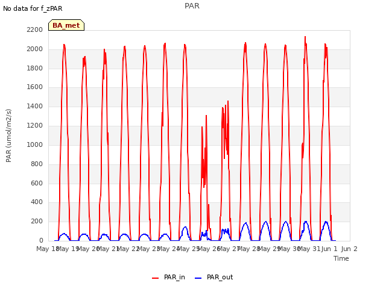The width and height of the screenshot is (386, 289).
Task: Click the 'No data for f_zPAR' message
Action: pyautogui.click(x=33, y=8)
